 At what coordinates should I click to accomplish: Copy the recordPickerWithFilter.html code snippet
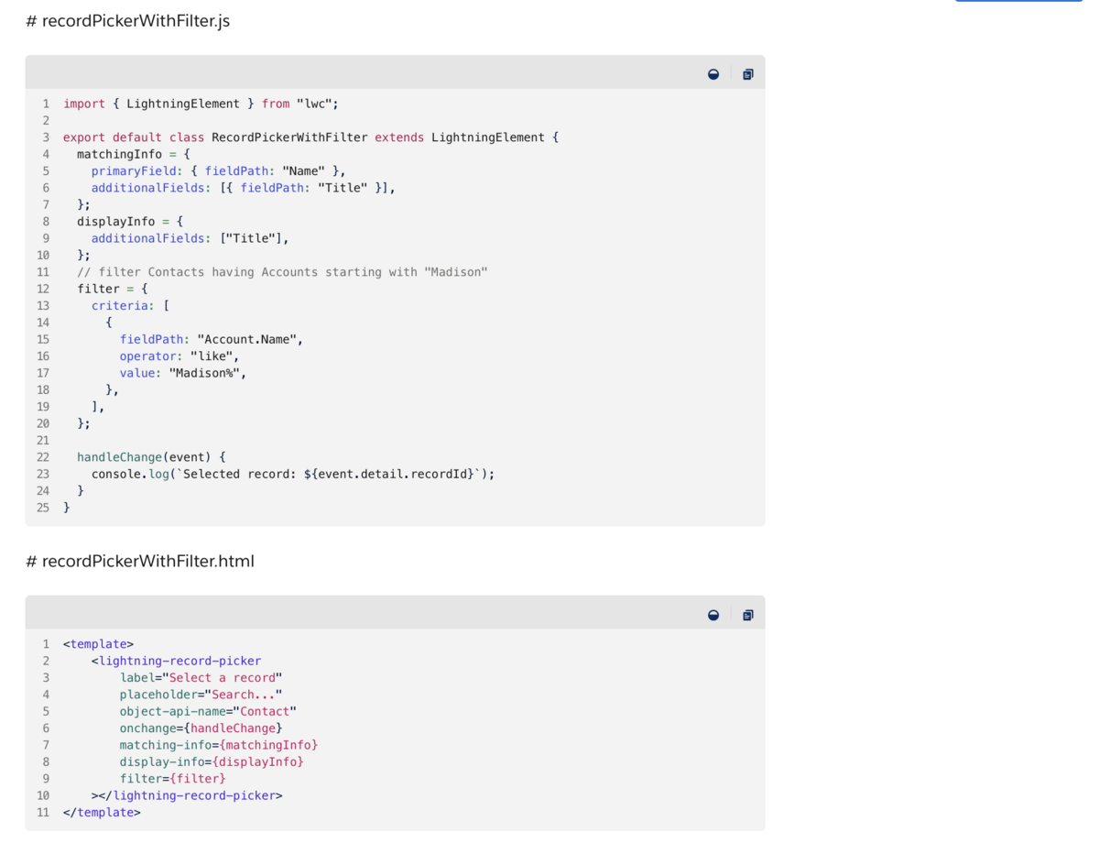point(747,614)
